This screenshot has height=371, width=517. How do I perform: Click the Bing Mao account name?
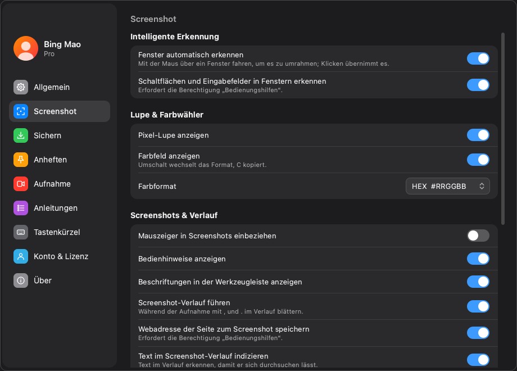pyautogui.click(x=62, y=44)
